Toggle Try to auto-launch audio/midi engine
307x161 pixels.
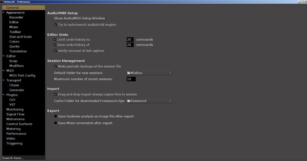(56, 24)
